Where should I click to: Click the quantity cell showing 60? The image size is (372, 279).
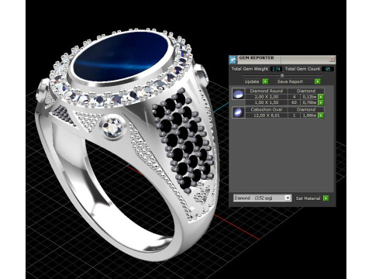click(294, 103)
